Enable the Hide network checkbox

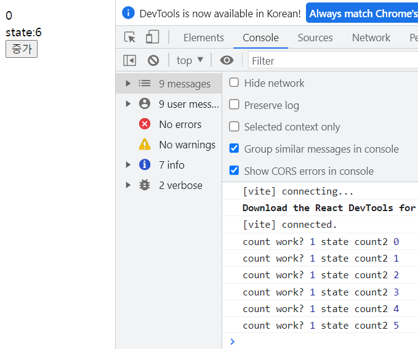(x=234, y=82)
